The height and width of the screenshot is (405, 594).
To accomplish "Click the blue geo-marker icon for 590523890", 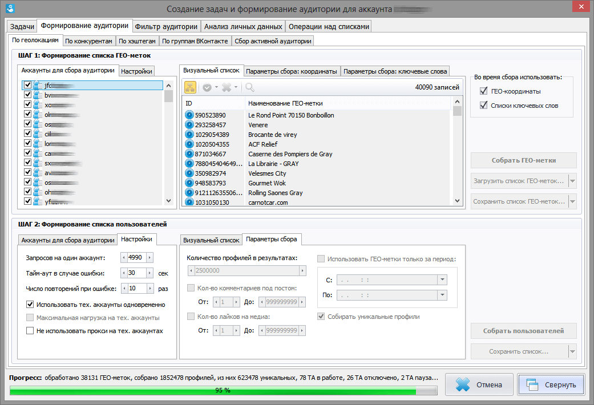I will pos(189,115).
